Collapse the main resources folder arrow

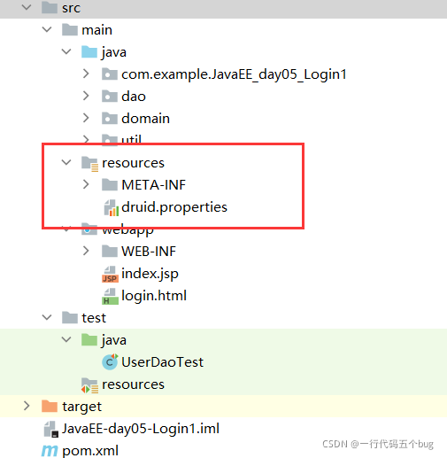(66, 162)
